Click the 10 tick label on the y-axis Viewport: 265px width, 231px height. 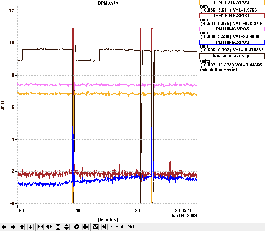[12, 43]
